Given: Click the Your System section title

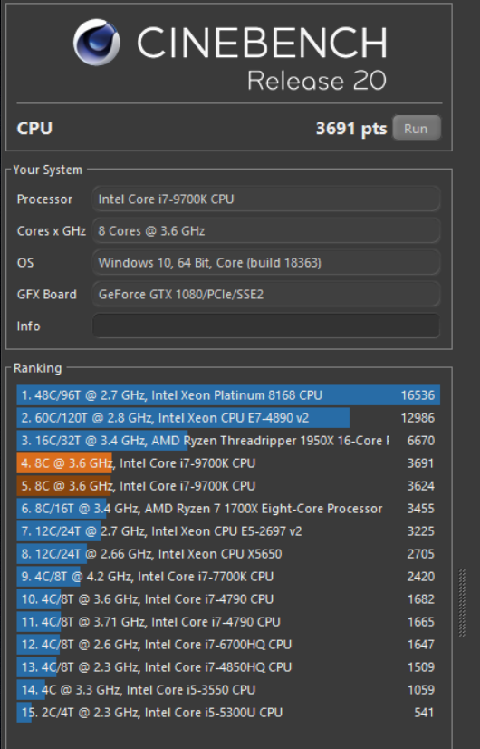Looking at the screenshot, I should (48, 170).
